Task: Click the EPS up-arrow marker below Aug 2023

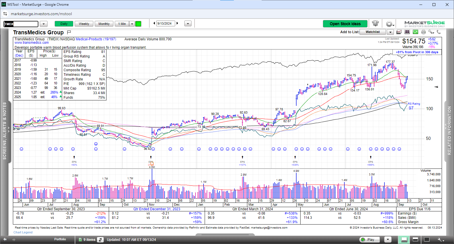Action: [x=74, y=157]
